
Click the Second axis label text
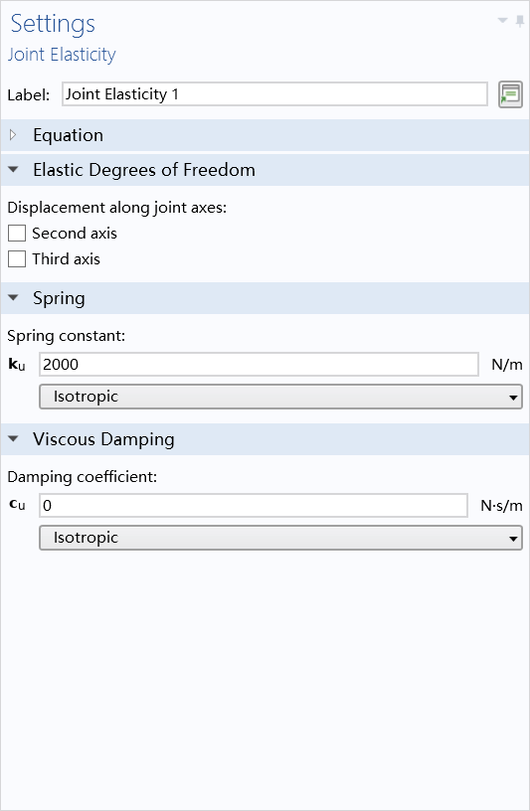coord(75,234)
